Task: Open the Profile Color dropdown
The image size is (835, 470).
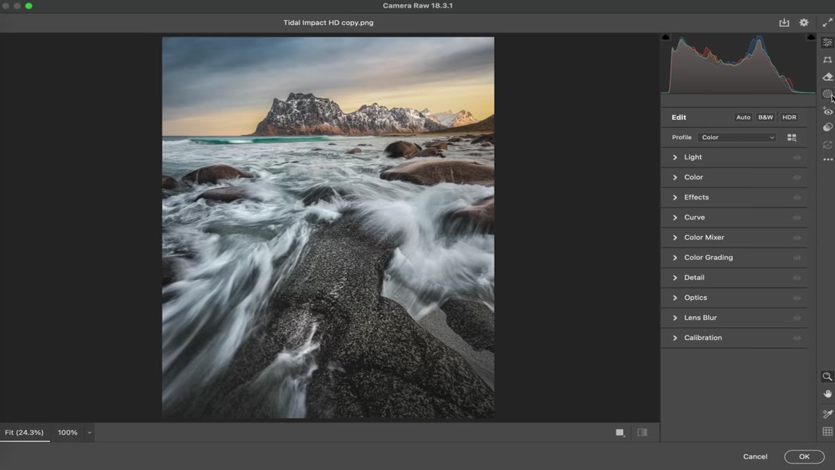Action: [x=737, y=138]
